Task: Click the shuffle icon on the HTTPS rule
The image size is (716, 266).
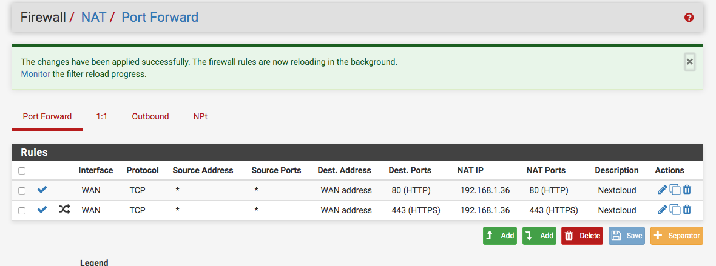Action: [x=64, y=210]
